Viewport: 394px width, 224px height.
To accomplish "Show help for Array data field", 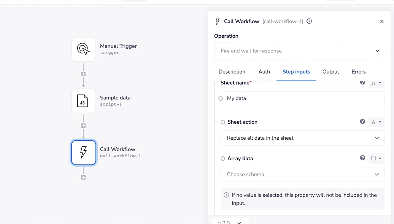I will pos(362,158).
